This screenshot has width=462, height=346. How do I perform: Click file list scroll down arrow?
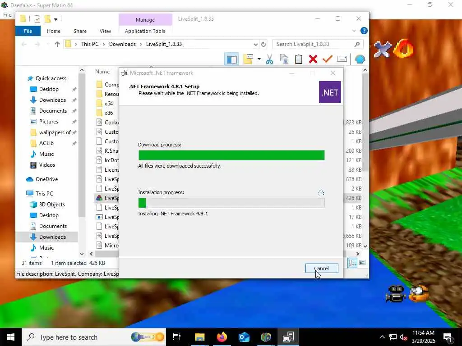tap(365, 246)
